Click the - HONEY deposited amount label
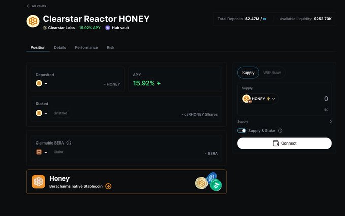The image size is (345, 216). [112, 84]
